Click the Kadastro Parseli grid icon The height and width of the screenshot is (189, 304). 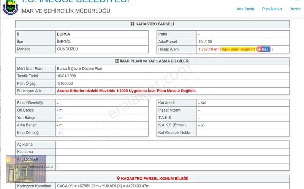tap(132, 24)
